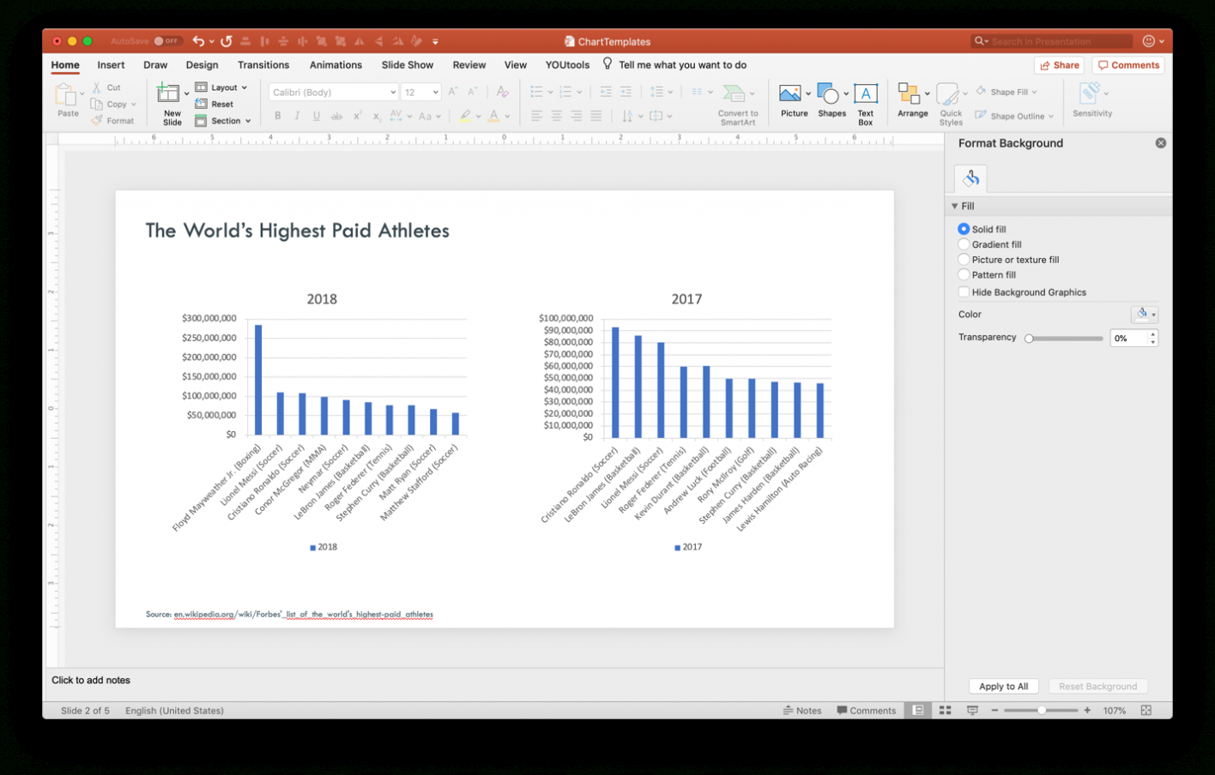Click the Reset slide icon
This screenshot has width=1215, height=775.
[x=201, y=104]
